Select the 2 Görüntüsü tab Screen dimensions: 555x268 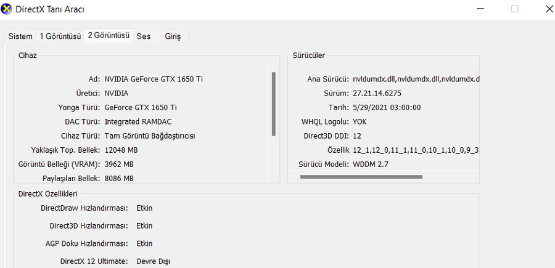click(x=109, y=35)
